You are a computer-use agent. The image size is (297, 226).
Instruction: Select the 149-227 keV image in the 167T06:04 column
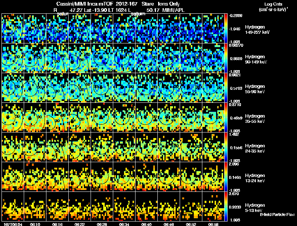[13, 29]
